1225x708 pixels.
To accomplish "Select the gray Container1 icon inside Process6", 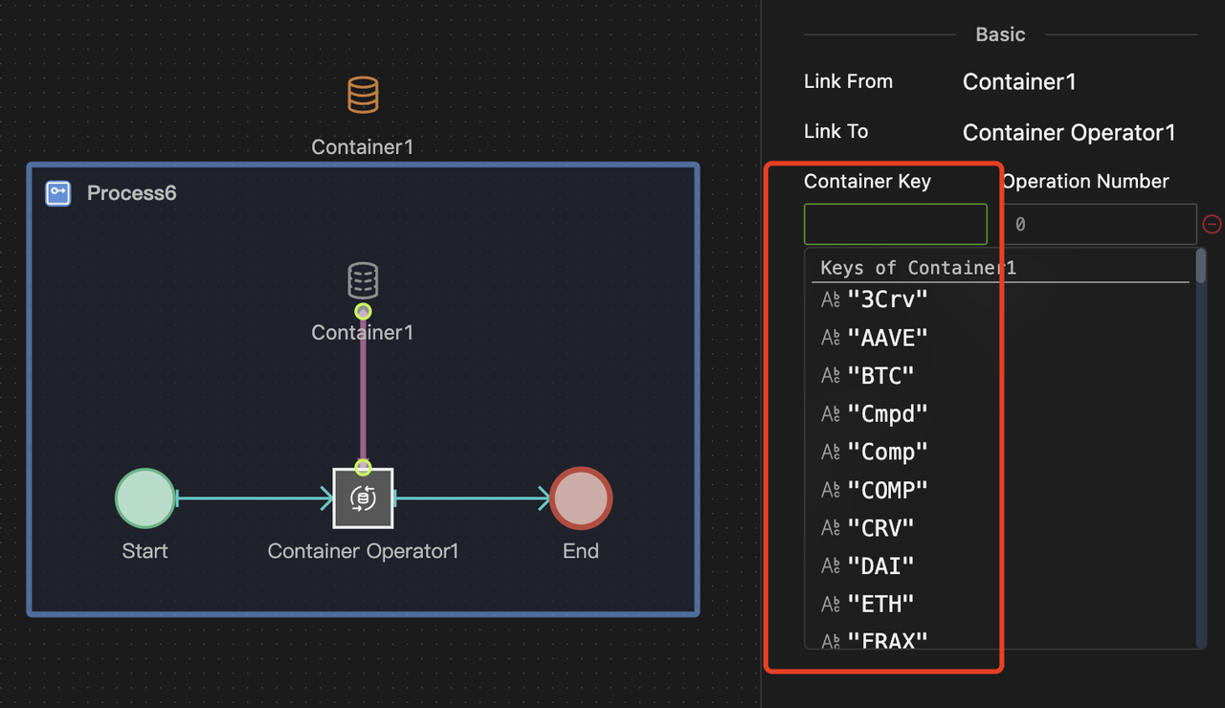I will pyautogui.click(x=363, y=281).
